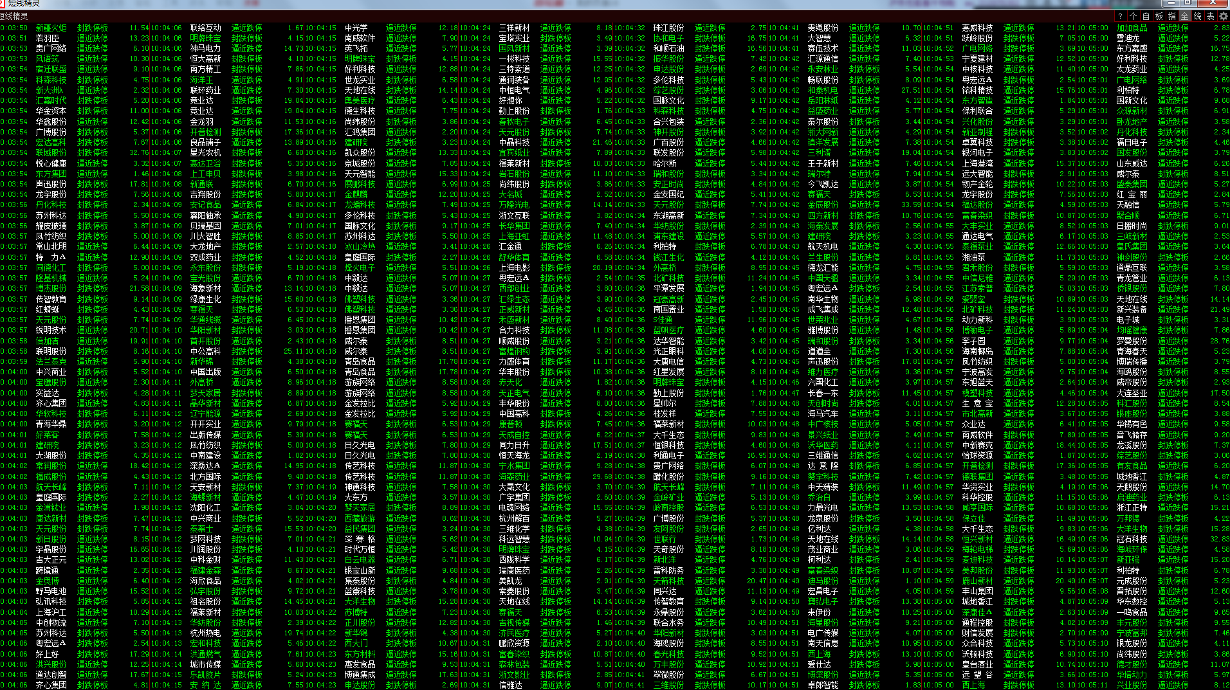This screenshot has height=690, width=1230.
Task: Activate the highlighted 全 filter tab
Action: tap(1184, 16)
